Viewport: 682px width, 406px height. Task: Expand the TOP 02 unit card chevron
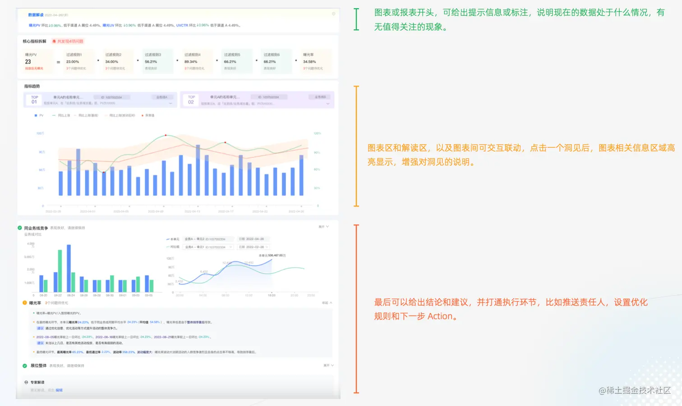click(327, 104)
